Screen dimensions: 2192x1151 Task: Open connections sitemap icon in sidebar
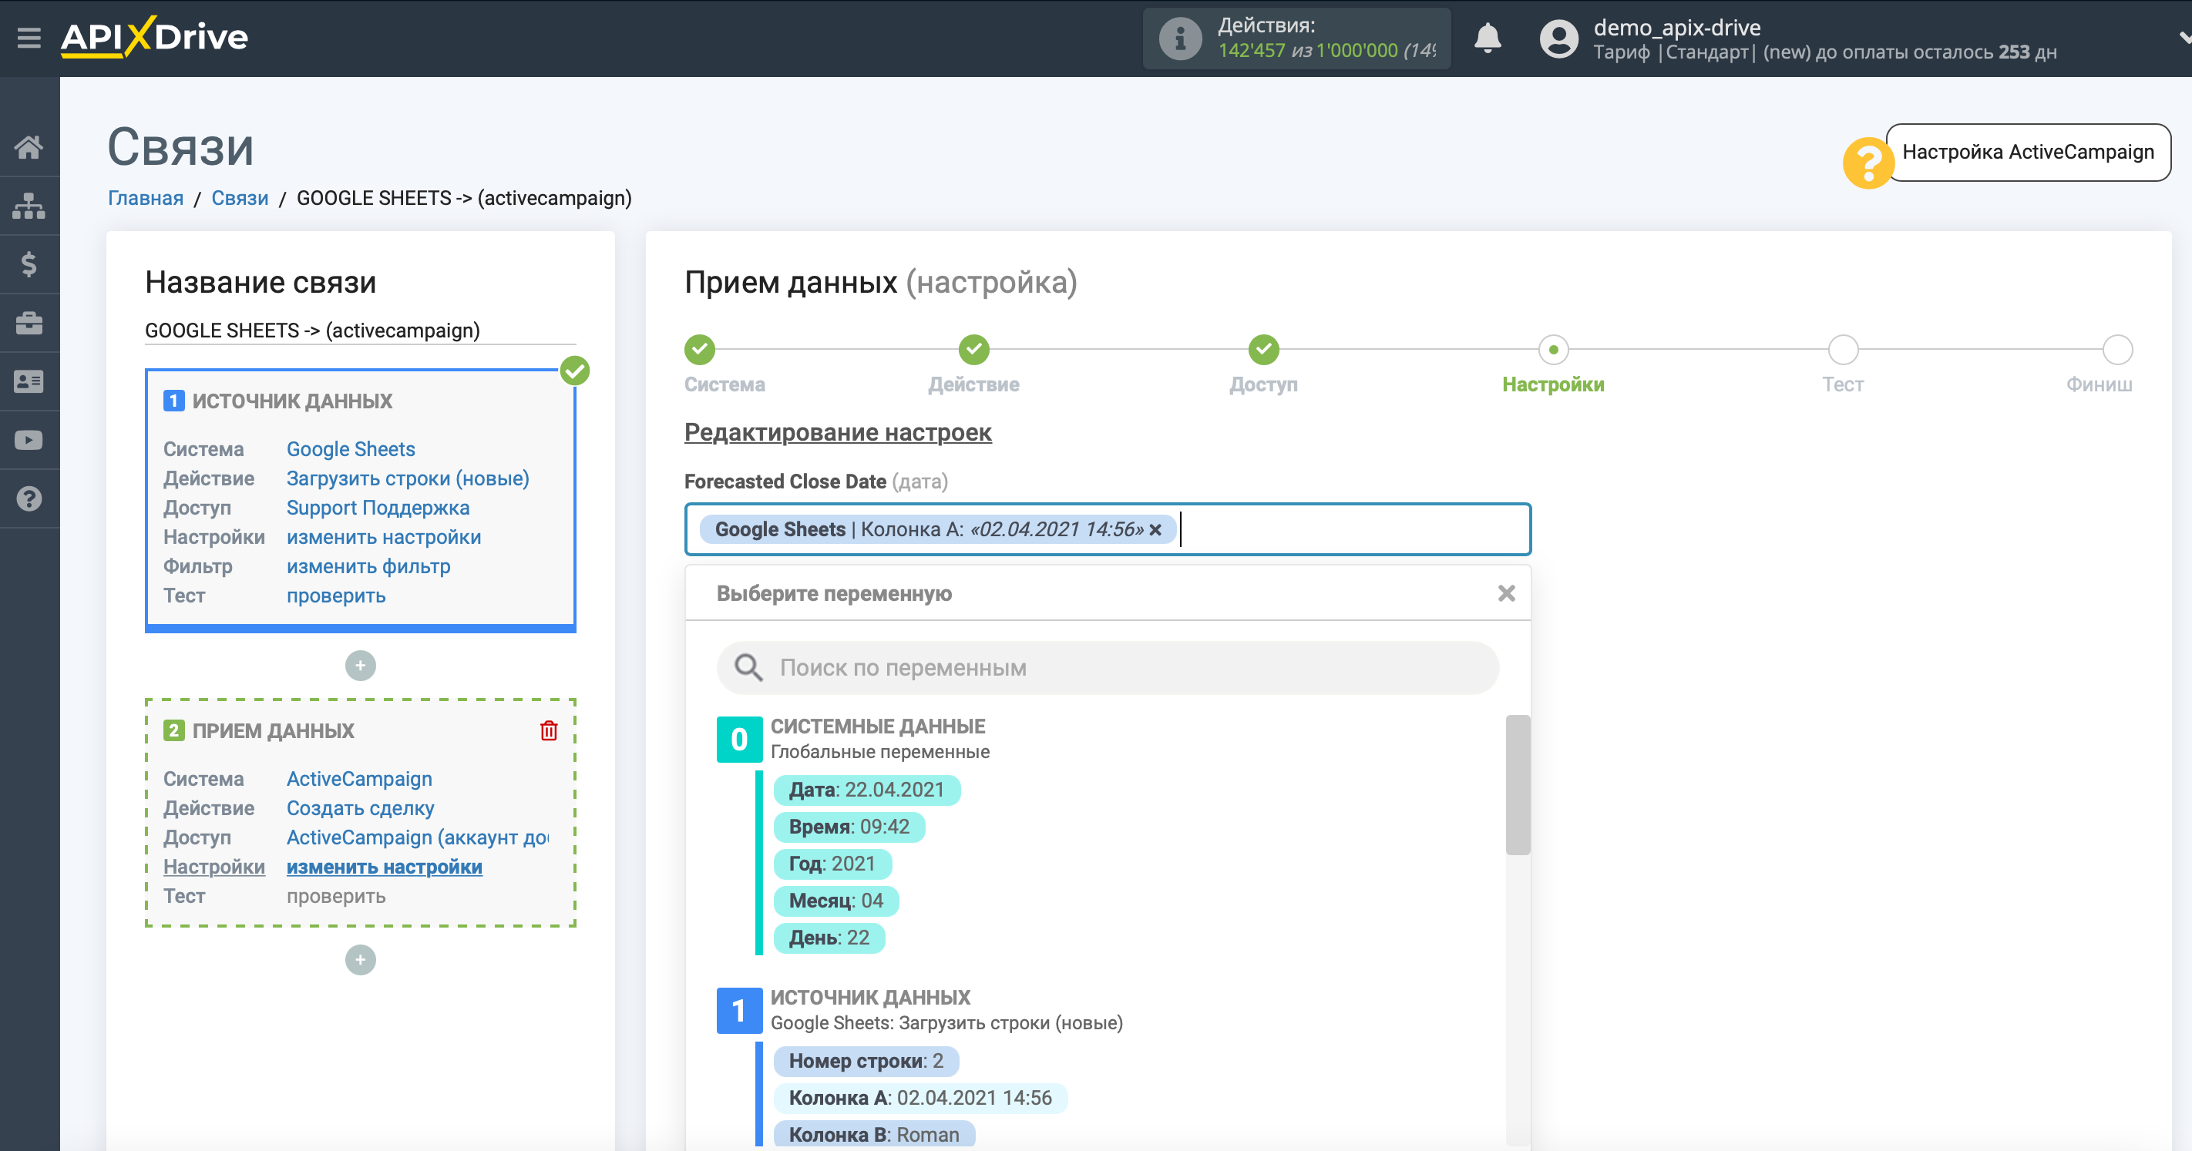tap(29, 206)
